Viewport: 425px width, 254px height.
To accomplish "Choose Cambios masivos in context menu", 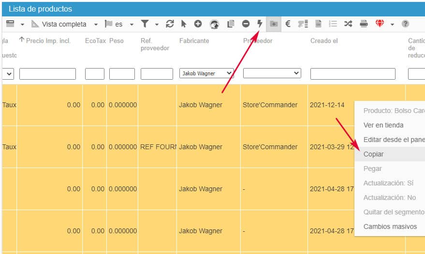I will (x=390, y=226).
